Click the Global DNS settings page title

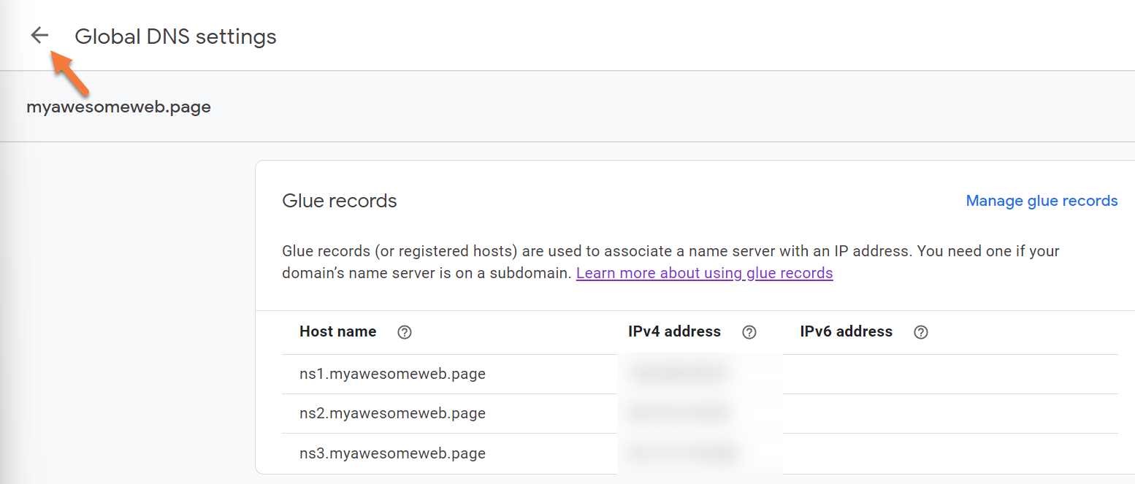(x=175, y=37)
